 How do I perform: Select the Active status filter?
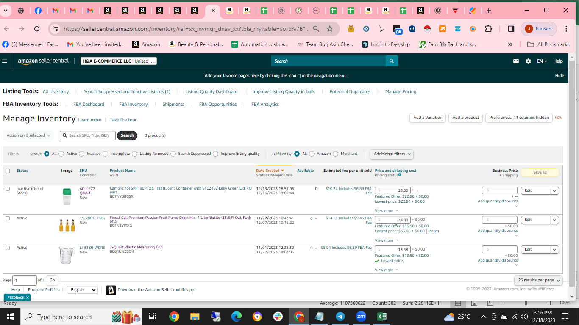61,154
